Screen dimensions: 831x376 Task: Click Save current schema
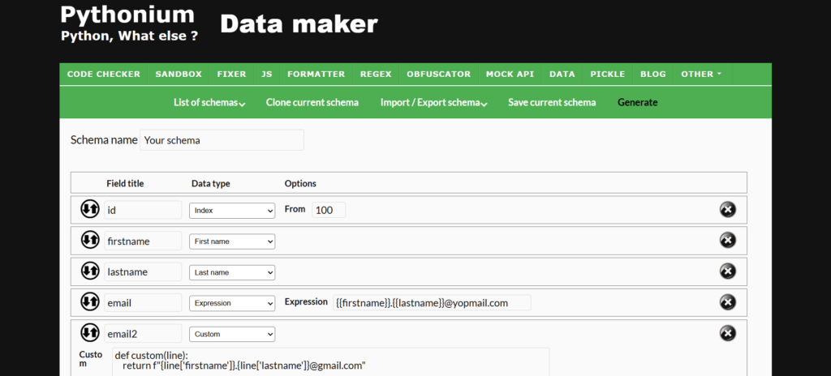pos(552,102)
